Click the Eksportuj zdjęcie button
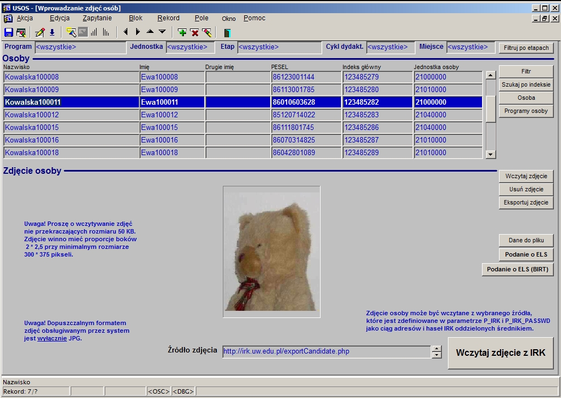The image size is (561, 398). (526, 202)
